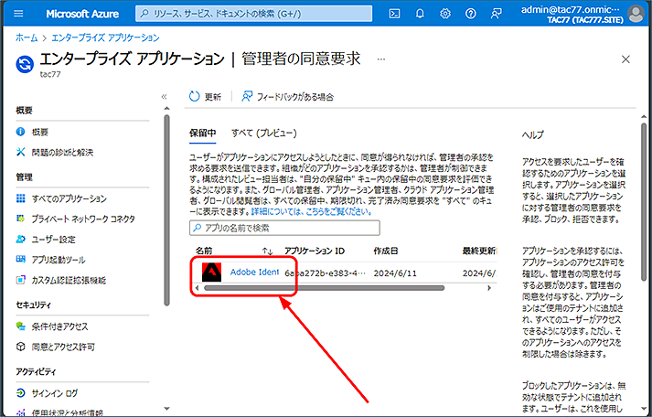Open the help question mark menu
Image resolution: width=652 pixels, height=417 pixels.
[470, 14]
